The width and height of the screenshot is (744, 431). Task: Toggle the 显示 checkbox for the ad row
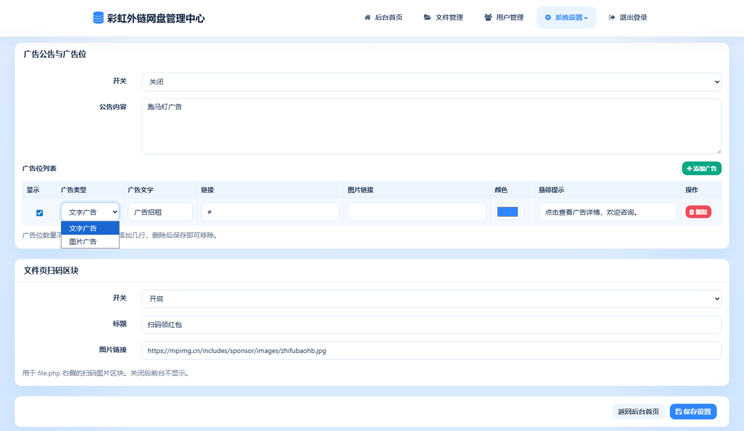pyautogui.click(x=40, y=213)
